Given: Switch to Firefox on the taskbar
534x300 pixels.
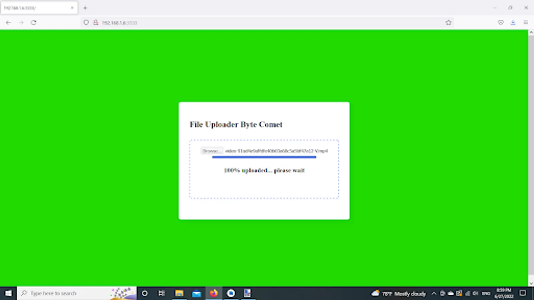Looking at the screenshot, I should [x=214, y=293].
